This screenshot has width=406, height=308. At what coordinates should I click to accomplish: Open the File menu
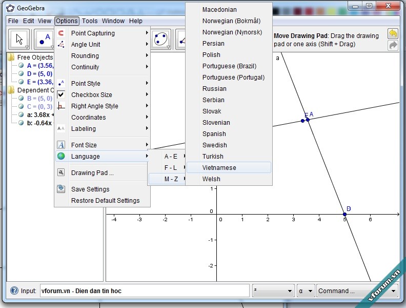coord(13,21)
